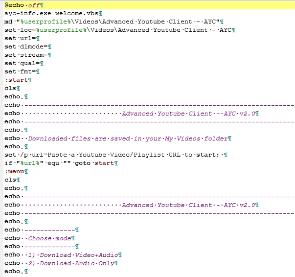Place cursor on 'set qual=' line
This screenshot has width=295, height=277.
point(24,63)
